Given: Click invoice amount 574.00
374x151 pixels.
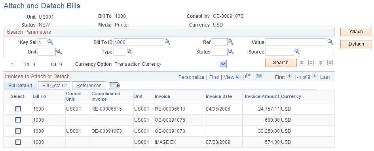Looking at the screenshot, I should pos(272,142).
